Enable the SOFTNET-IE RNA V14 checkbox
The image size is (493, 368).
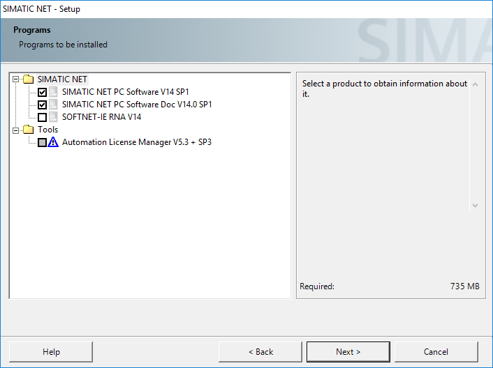pos(43,117)
